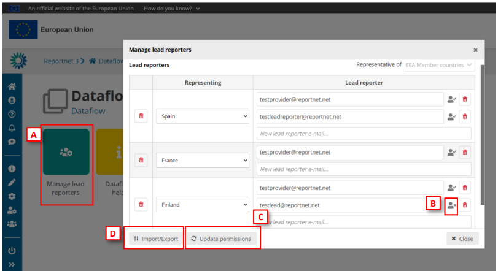
Task: Open the France country dropdown
Action: click(202, 160)
